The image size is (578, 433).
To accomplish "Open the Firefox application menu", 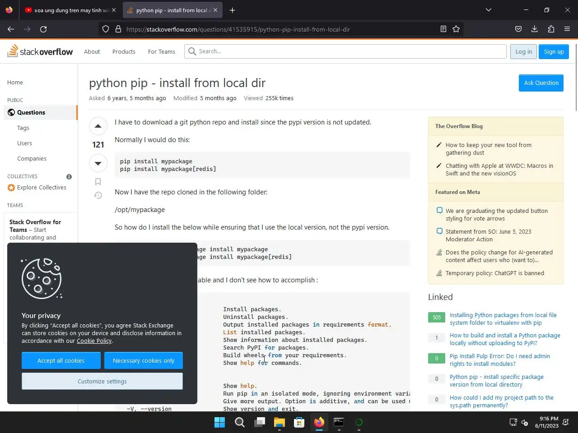I will [x=567, y=29].
